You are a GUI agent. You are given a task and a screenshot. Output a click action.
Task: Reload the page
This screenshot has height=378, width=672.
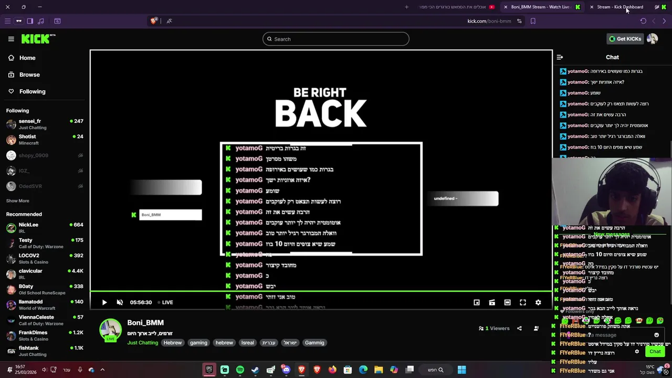[643, 21]
